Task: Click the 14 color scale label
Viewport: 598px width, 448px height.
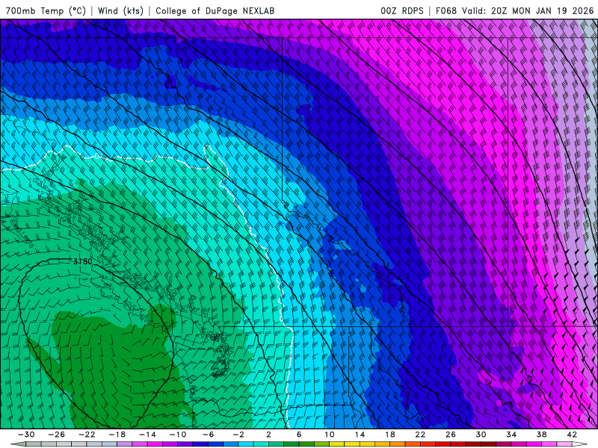Action: click(x=360, y=435)
